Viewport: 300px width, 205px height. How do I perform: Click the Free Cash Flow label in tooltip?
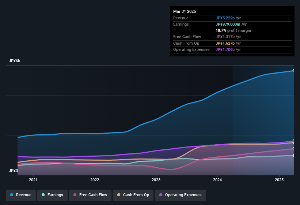point(187,37)
